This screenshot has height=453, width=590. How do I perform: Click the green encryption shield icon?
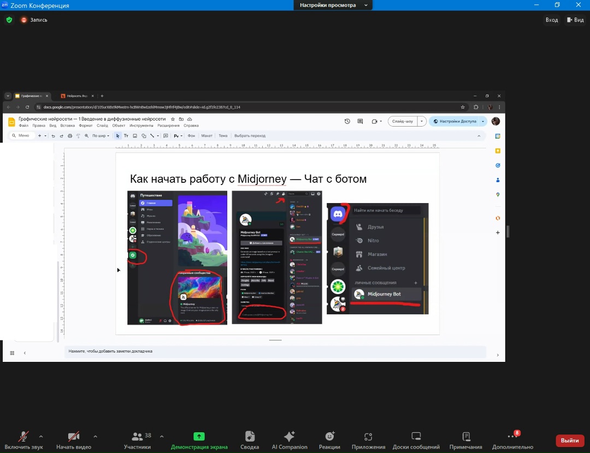tap(9, 20)
